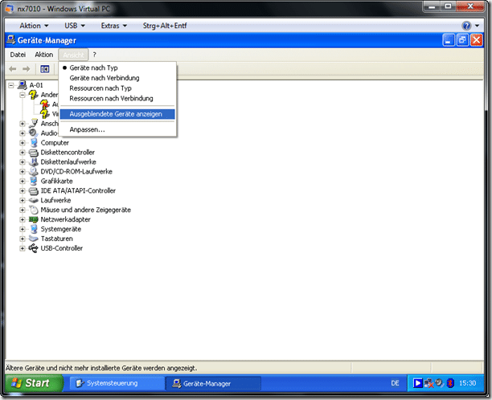Switch to Systemsteuerung taskbar button
This screenshot has height=400, width=492.
pyautogui.click(x=117, y=383)
